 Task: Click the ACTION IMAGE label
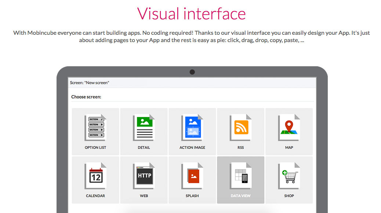(192, 147)
